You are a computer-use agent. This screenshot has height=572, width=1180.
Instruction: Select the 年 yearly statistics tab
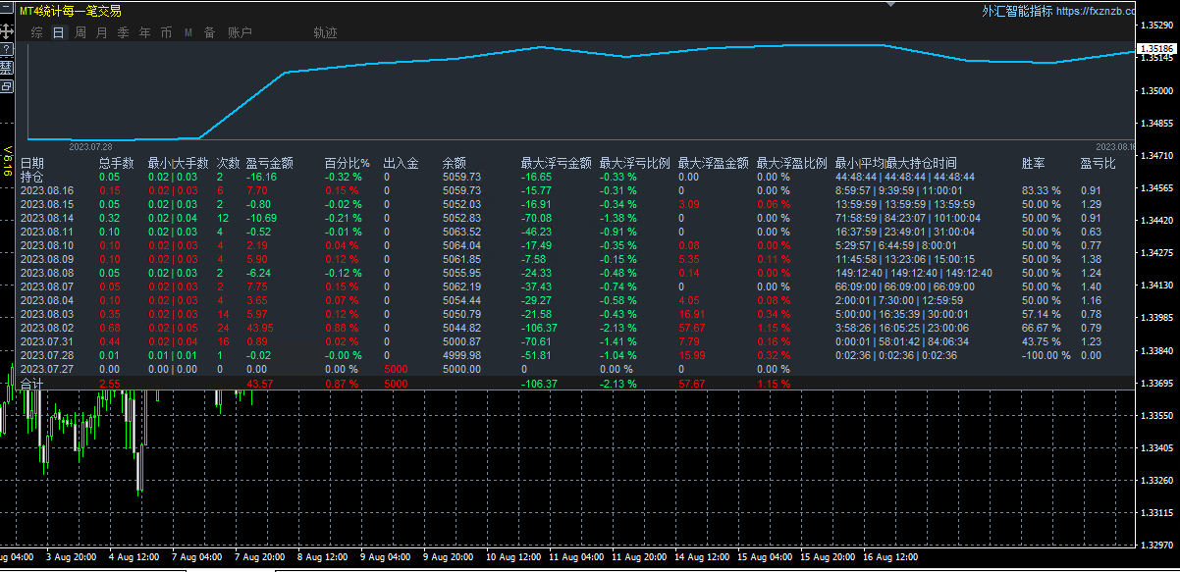(144, 32)
